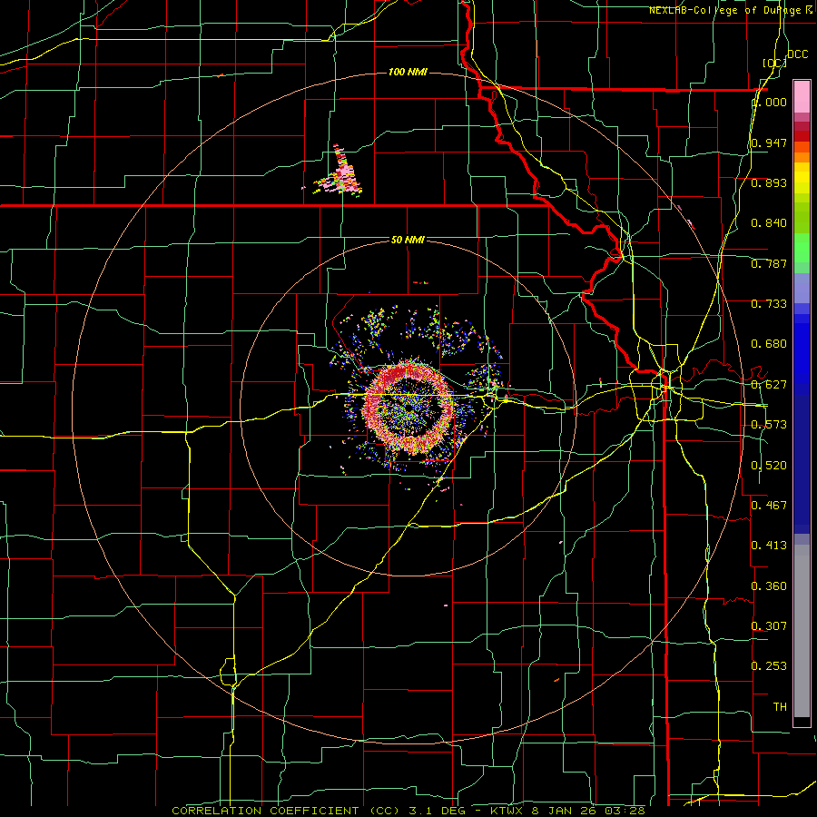Image resolution: width=817 pixels, height=817 pixels.
Task: Click the 0.840 legend value
Action: point(769,223)
